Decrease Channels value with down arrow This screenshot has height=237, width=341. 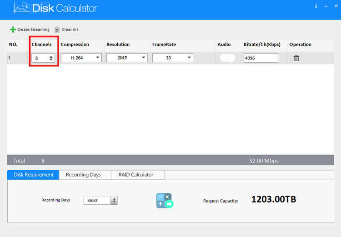[51, 59]
